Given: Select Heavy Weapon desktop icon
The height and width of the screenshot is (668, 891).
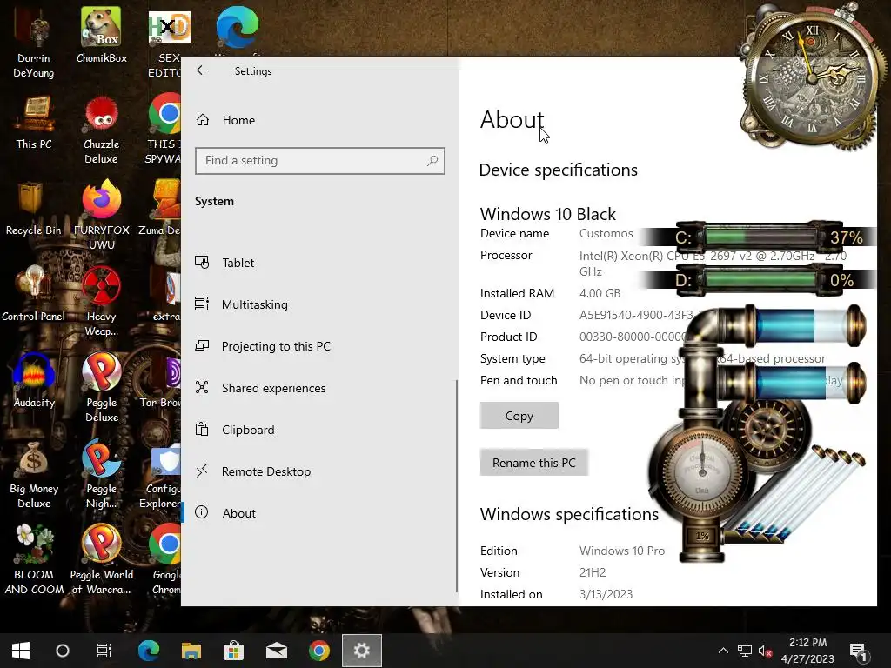Looking at the screenshot, I should click(101, 302).
